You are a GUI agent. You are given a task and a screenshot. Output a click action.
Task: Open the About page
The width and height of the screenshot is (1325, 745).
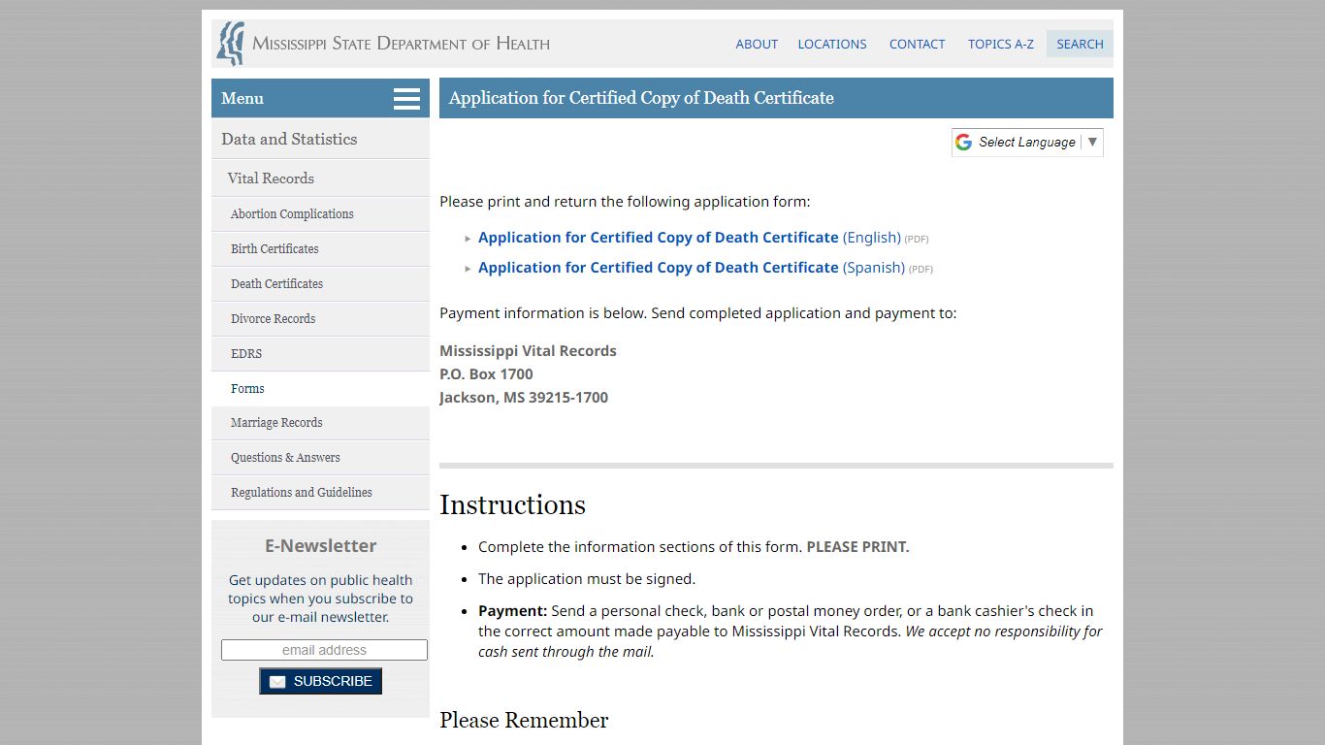pyautogui.click(x=757, y=44)
